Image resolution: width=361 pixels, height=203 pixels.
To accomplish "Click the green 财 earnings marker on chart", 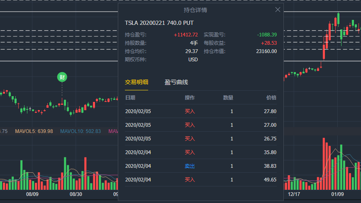I will (62, 77).
